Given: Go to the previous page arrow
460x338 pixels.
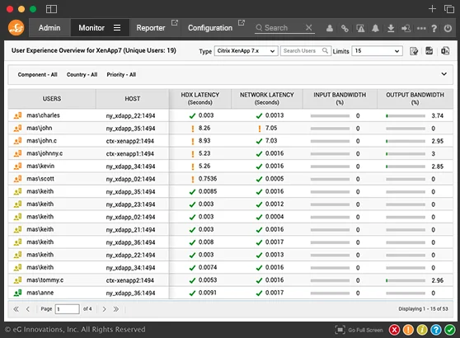Looking at the screenshot, I should (28, 309).
